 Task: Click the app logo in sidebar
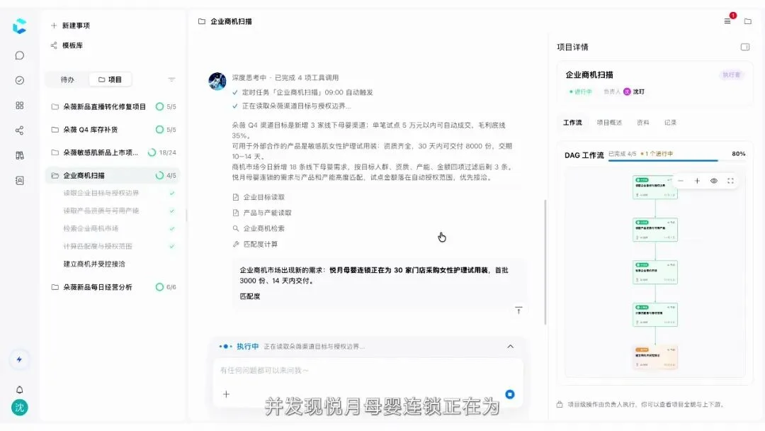(20, 26)
